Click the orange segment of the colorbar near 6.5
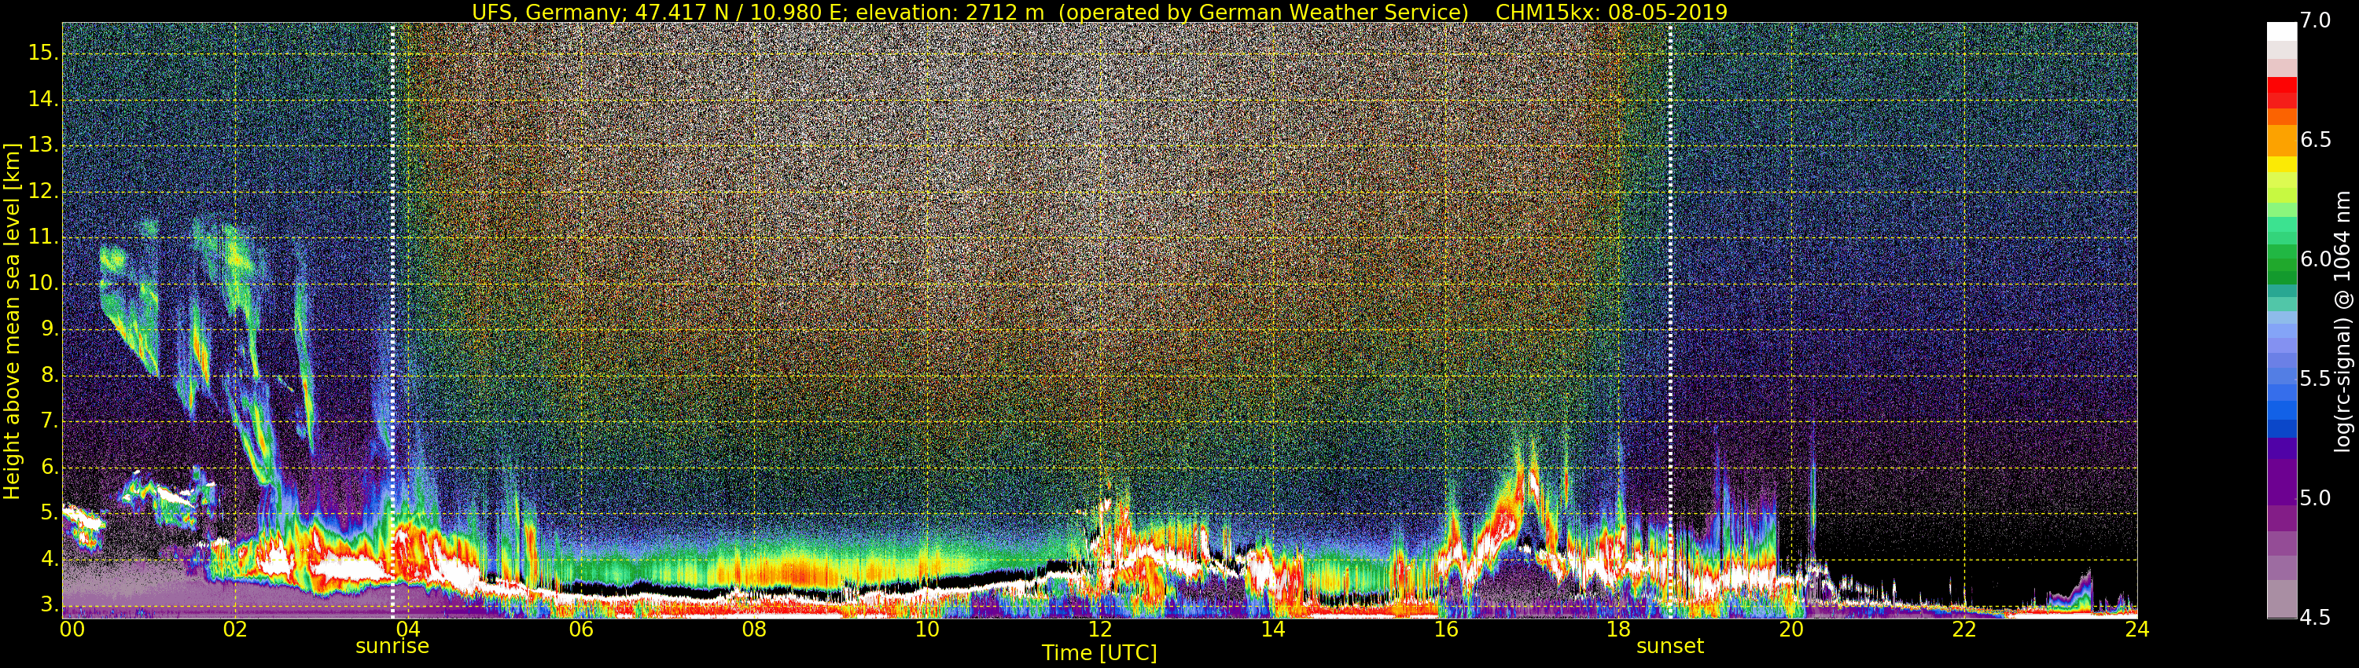Image resolution: width=2359 pixels, height=668 pixels. (2282, 140)
